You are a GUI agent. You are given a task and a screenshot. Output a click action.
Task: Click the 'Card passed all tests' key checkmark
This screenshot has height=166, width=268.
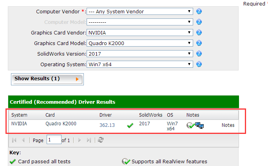(x=13, y=162)
